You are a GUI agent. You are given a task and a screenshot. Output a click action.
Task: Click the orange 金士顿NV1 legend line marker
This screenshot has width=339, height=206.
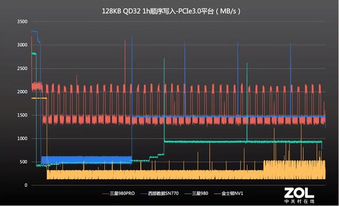point(218,193)
